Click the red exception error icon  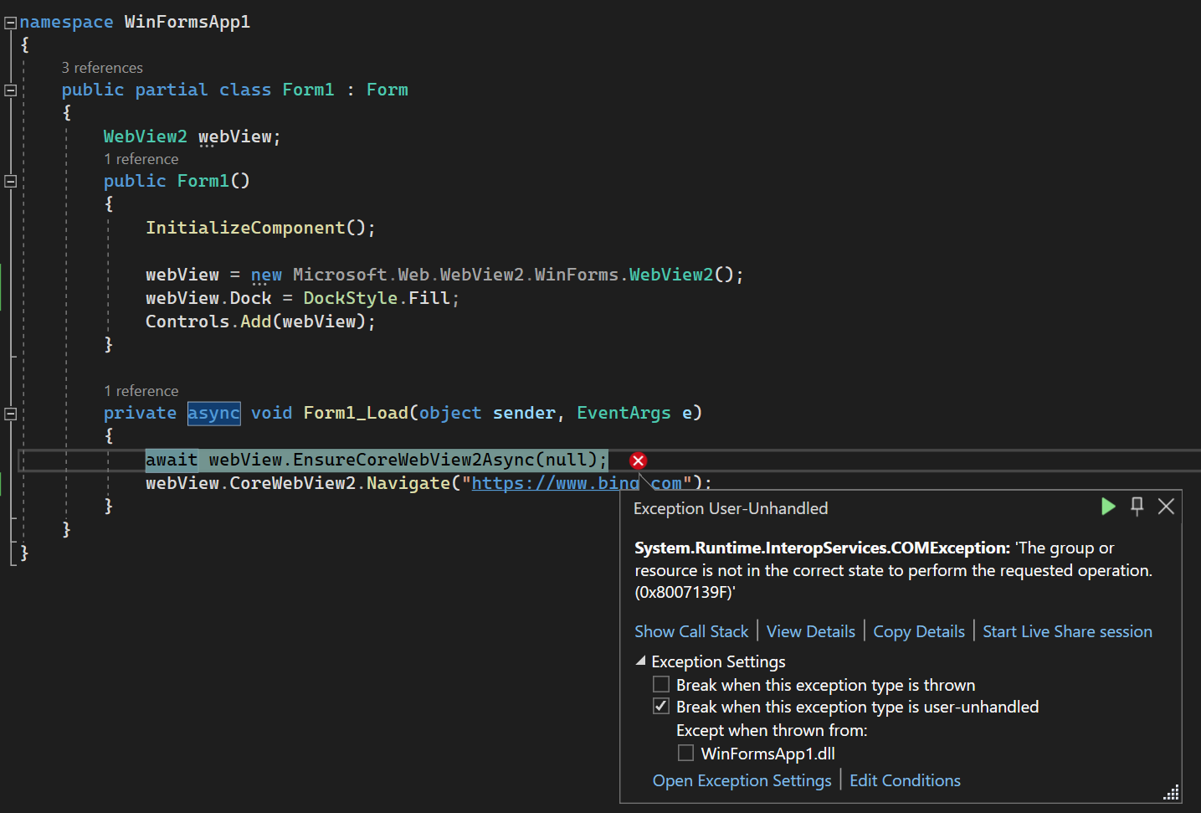(x=639, y=461)
